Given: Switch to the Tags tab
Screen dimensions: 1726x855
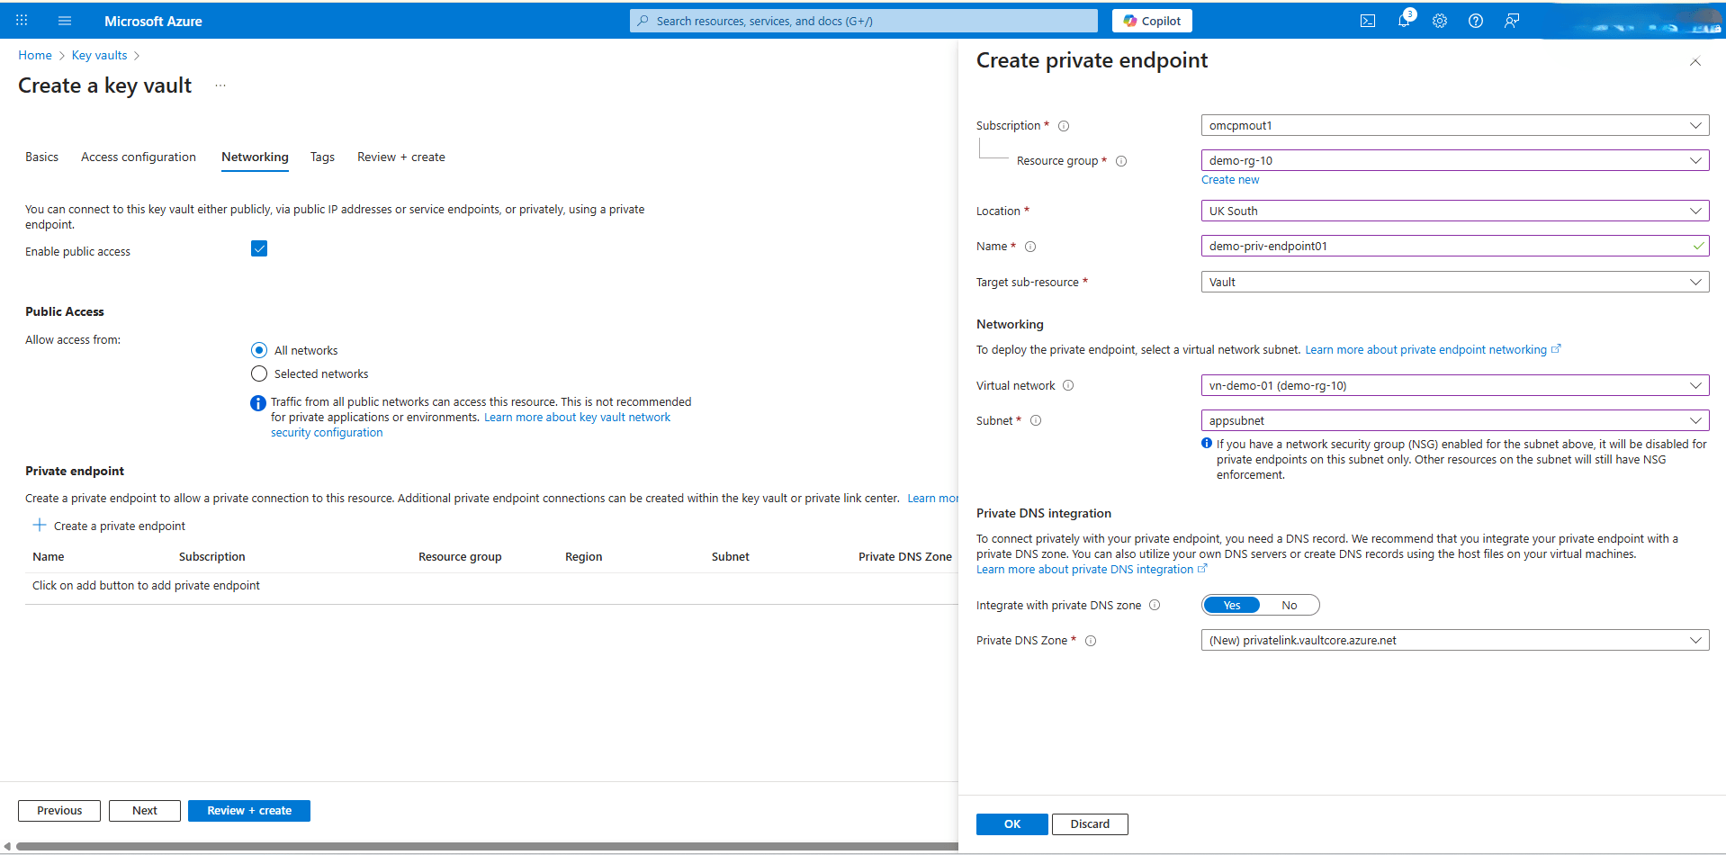Looking at the screenshot, I should click(x=322, y=157).
